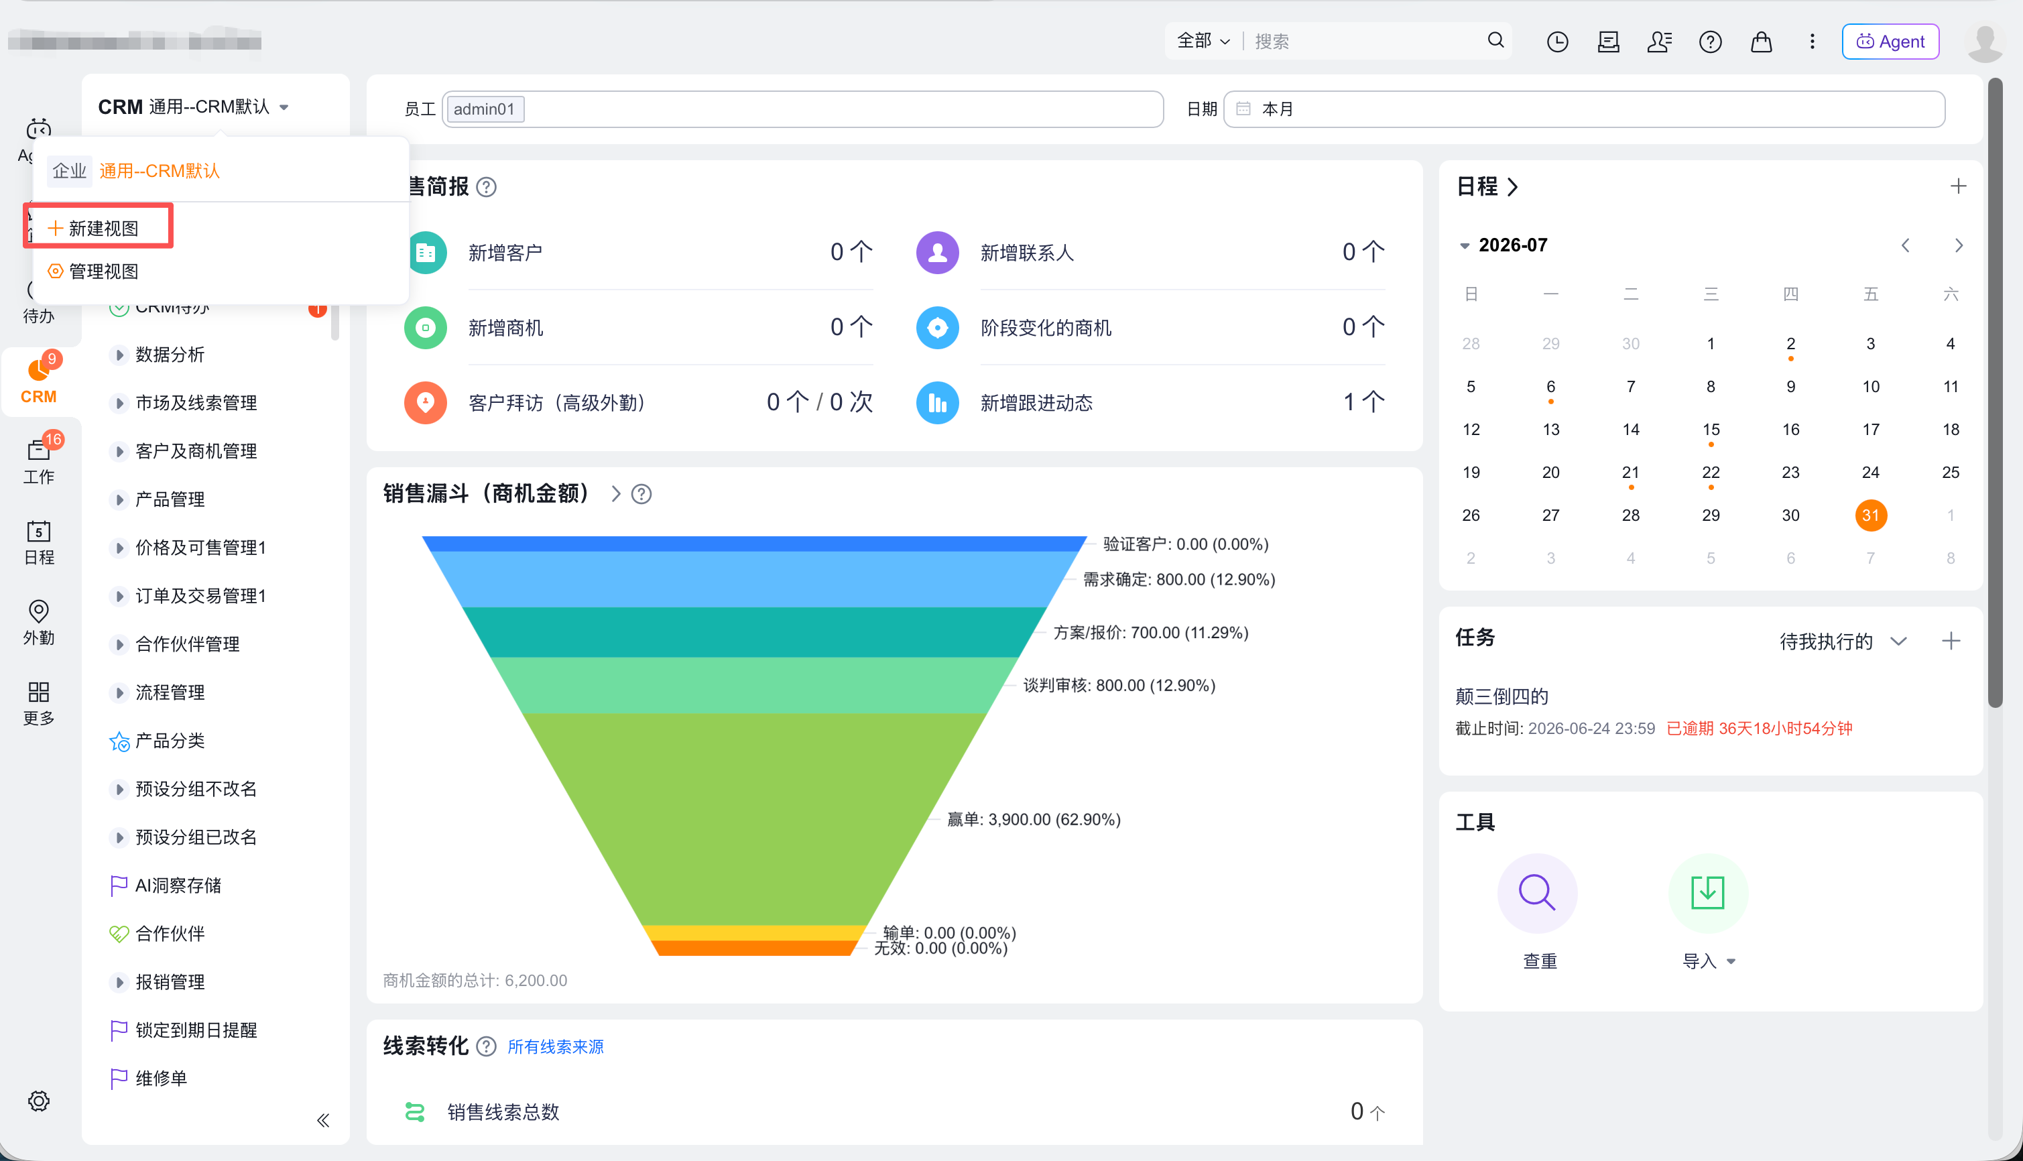Collapse the navigation panel with double arrows

(x=323, y=1120)
